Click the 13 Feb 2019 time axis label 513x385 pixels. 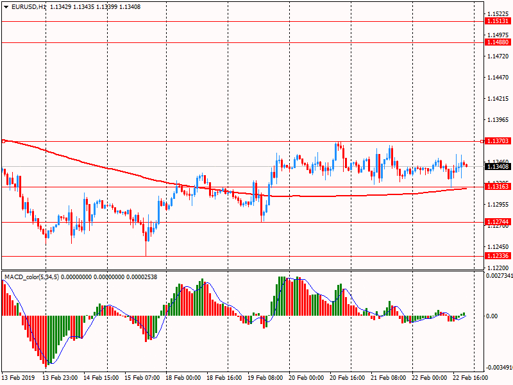19,379
